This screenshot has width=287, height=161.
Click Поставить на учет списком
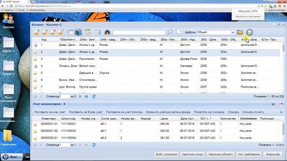coord(124,112)
